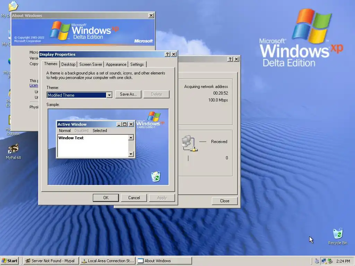Click the 100.0 Mbps speed value
Image resolution: width=355 pixels, height=266 pixels.
(x=218, y=100)
